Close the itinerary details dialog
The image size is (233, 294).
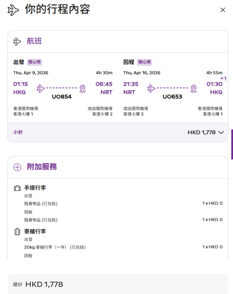pyautogui.click(x=223, y=10)
